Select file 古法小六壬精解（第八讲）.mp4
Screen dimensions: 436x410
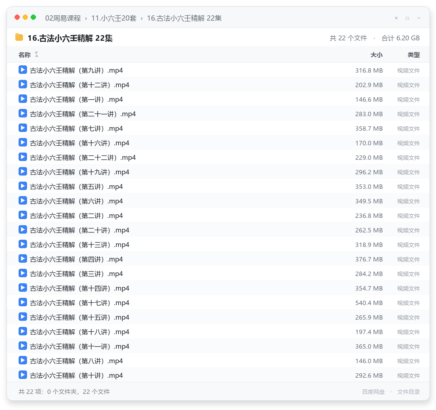click(x=218, y=361)
